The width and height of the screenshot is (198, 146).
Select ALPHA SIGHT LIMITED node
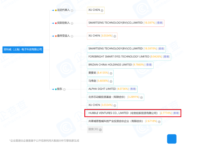point(112,89)
